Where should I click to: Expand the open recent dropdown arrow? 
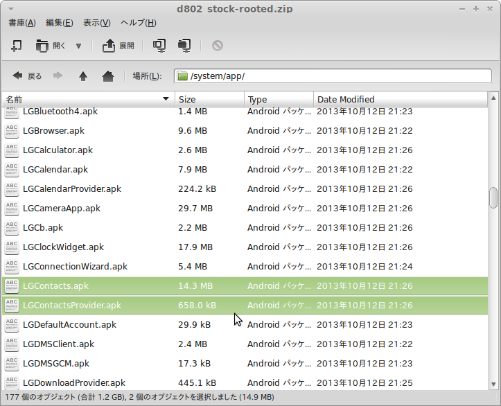78,46
